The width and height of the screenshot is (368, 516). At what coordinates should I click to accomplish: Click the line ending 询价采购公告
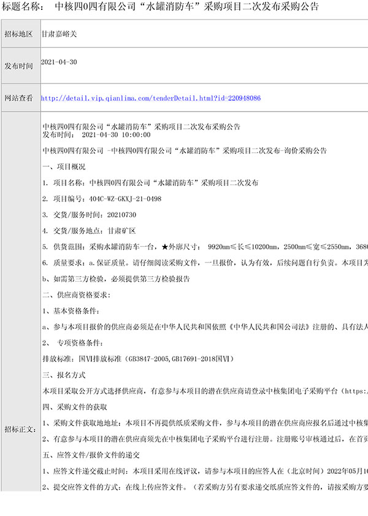tap(185, 151)
